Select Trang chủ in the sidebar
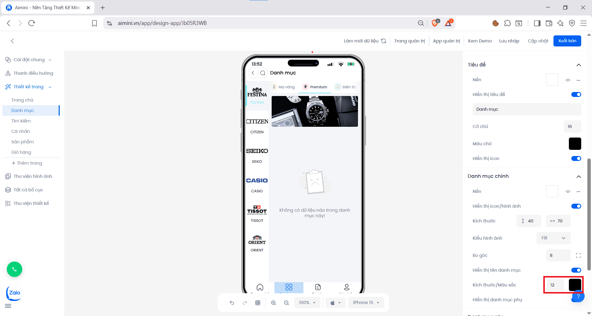Screen dimensions: 592x316 (22, 100)
